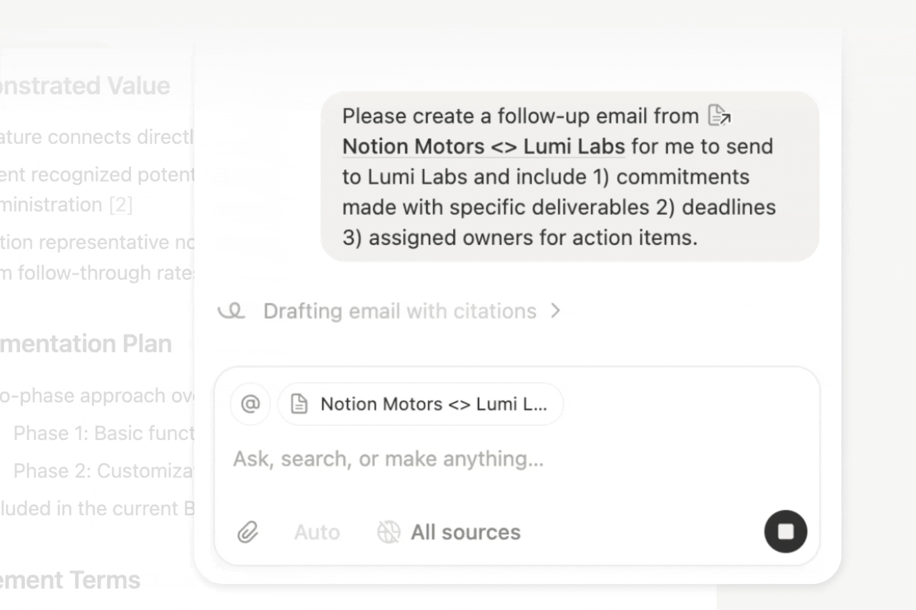Click the paperclip attach file icon
This screenshot has width=916, height=610.
click(248, 532)
